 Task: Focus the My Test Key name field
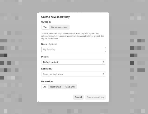click(x=73, y=49)
